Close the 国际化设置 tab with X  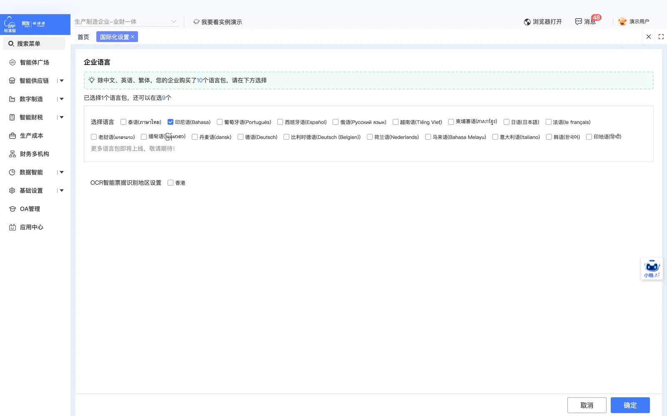[133, 37]
